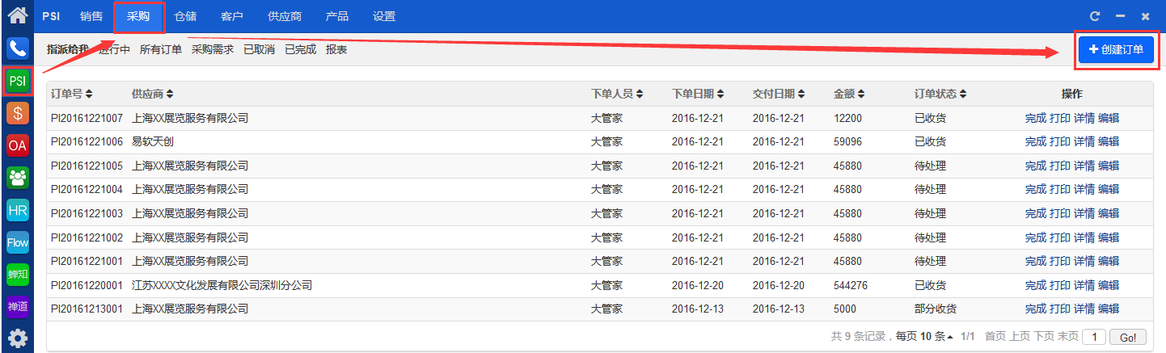Click 完成 for order PI20161221003
Viewport: 1166px width, 353px height.
(1036, 213)
